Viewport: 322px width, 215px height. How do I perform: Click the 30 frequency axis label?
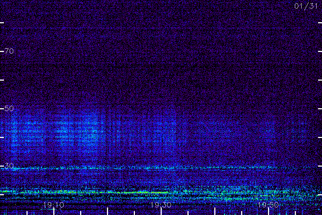9,166
